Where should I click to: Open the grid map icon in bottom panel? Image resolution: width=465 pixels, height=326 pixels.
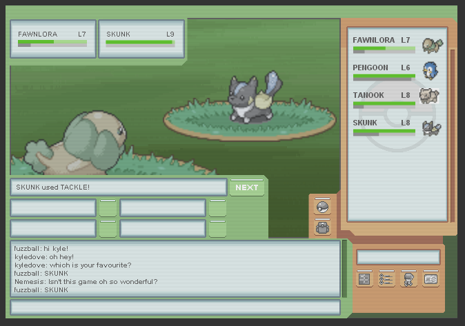pyautogui.click(x=364, y=279)
